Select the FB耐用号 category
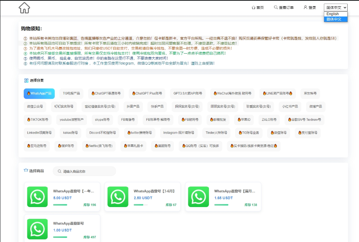 [x=190, y=120]
